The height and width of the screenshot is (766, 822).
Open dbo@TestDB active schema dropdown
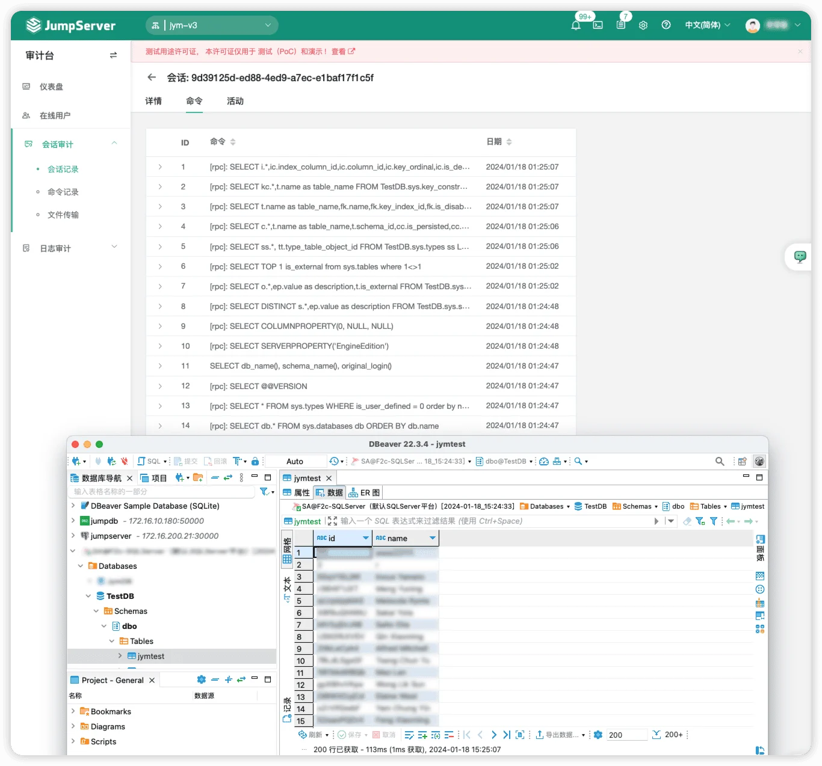504,461
